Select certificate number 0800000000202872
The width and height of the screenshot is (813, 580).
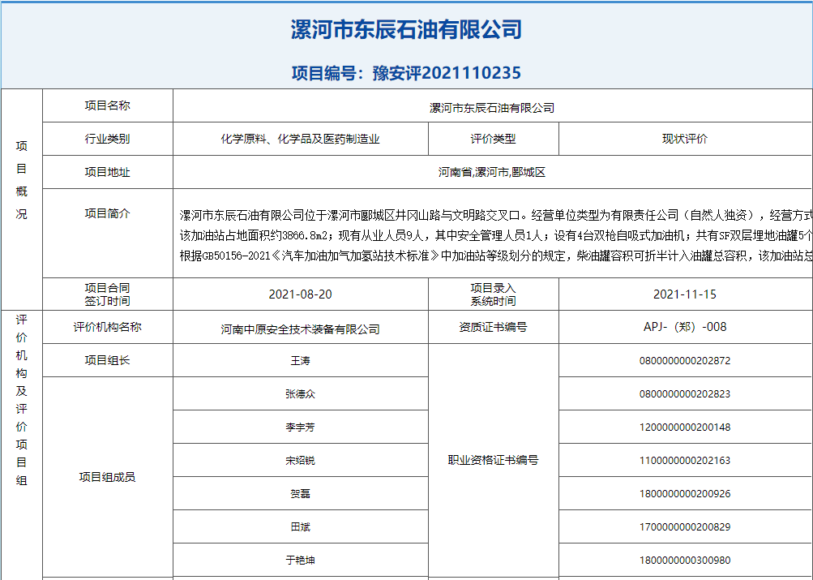(x=685, y=360)
